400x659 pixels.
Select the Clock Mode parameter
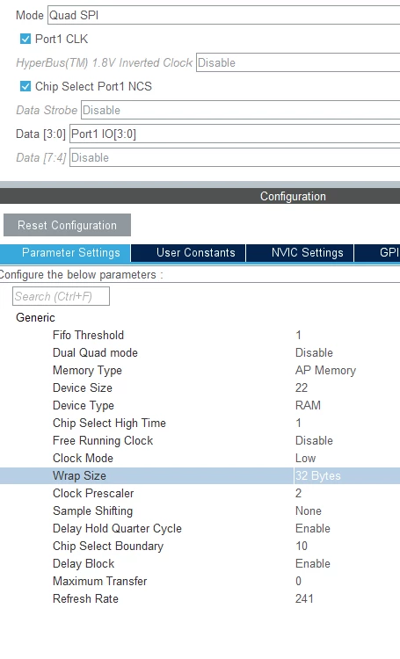[83, 458]
